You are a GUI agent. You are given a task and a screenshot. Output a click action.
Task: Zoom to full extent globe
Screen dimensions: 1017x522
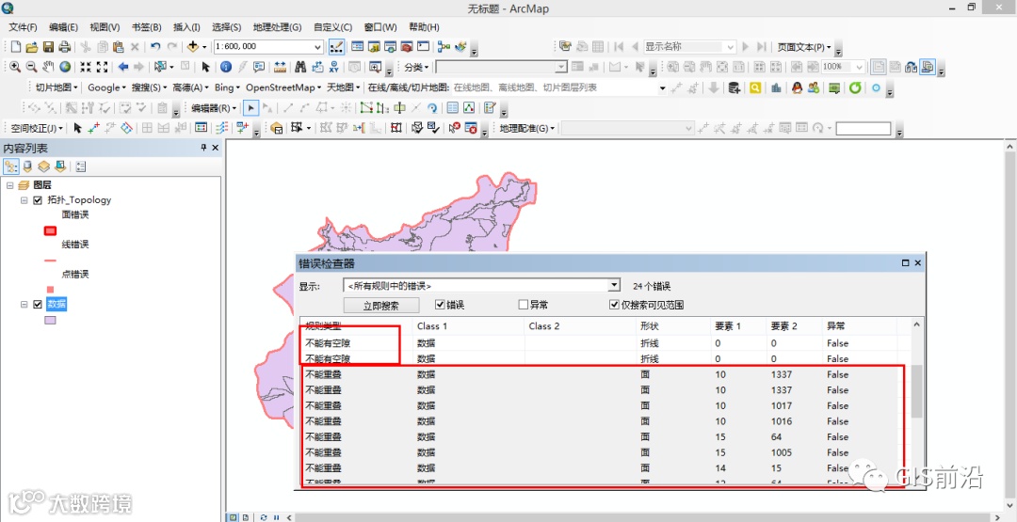(65, 67)
